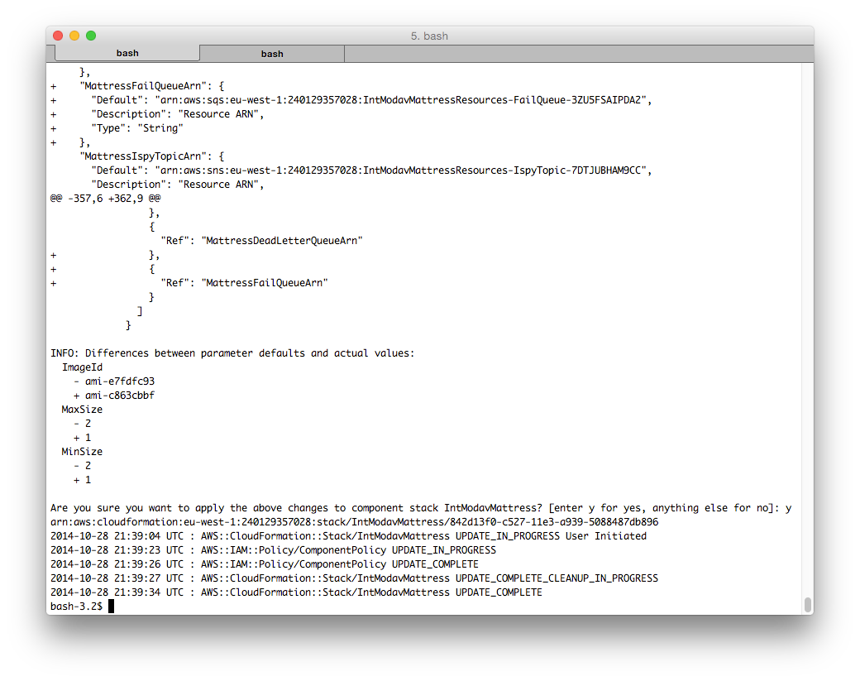Click the "Ref": "MattressFailQueueArn" line
This screenshot has height=681, width=860.
click(189, 283)
